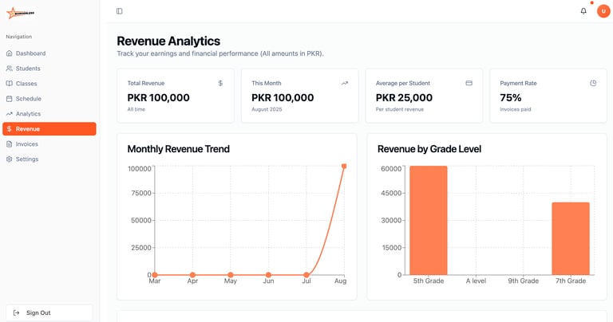Screen dimensions: 613x322
Task: Click the dollar icon on Total Revenue card
Action: [x=220, y=83]
